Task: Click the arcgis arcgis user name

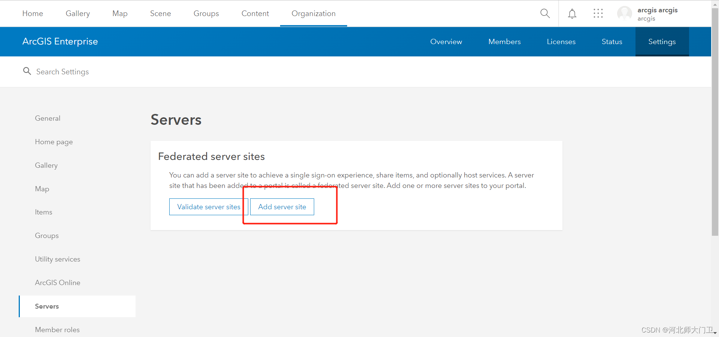Action: [658, 10]
